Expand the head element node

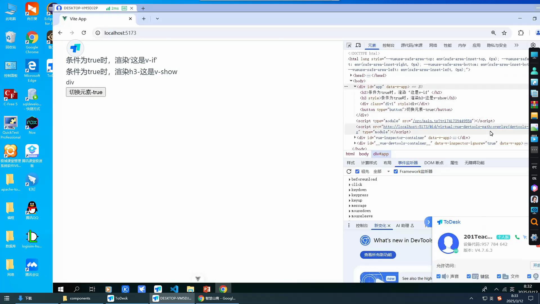coord(351,75)
